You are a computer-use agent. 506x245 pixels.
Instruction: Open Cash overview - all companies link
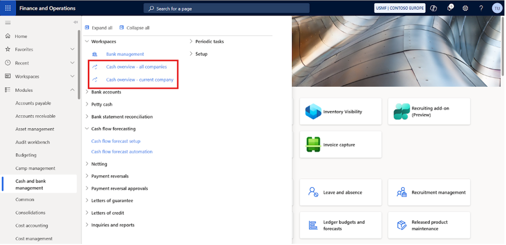tap(136, 67)
